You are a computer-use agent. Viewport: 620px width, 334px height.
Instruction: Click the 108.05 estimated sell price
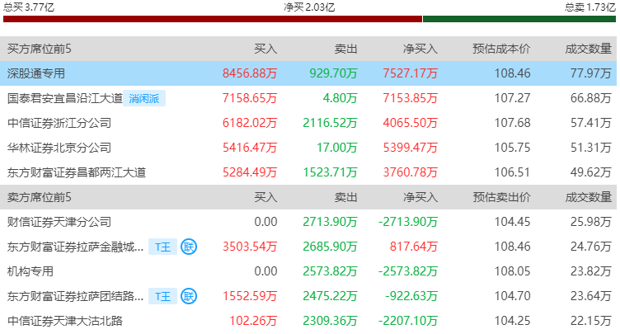coord(513,271)
